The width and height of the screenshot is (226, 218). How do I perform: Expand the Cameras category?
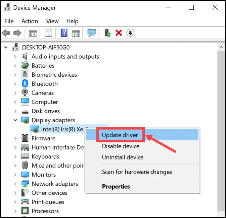point(15,93)
